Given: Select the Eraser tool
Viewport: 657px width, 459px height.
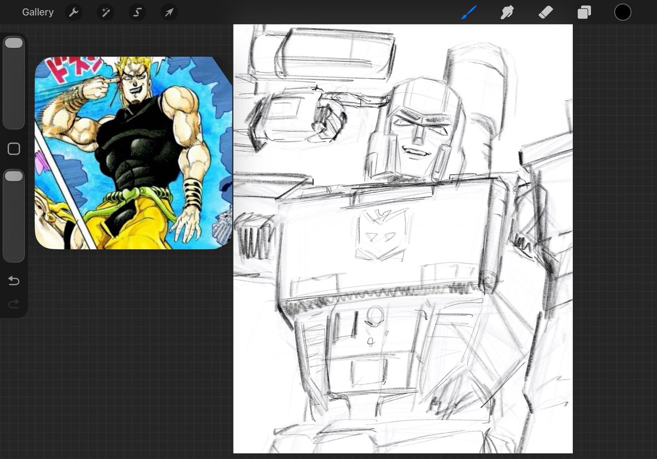Looking at the screenshot, I should click(x=546, y=12).
